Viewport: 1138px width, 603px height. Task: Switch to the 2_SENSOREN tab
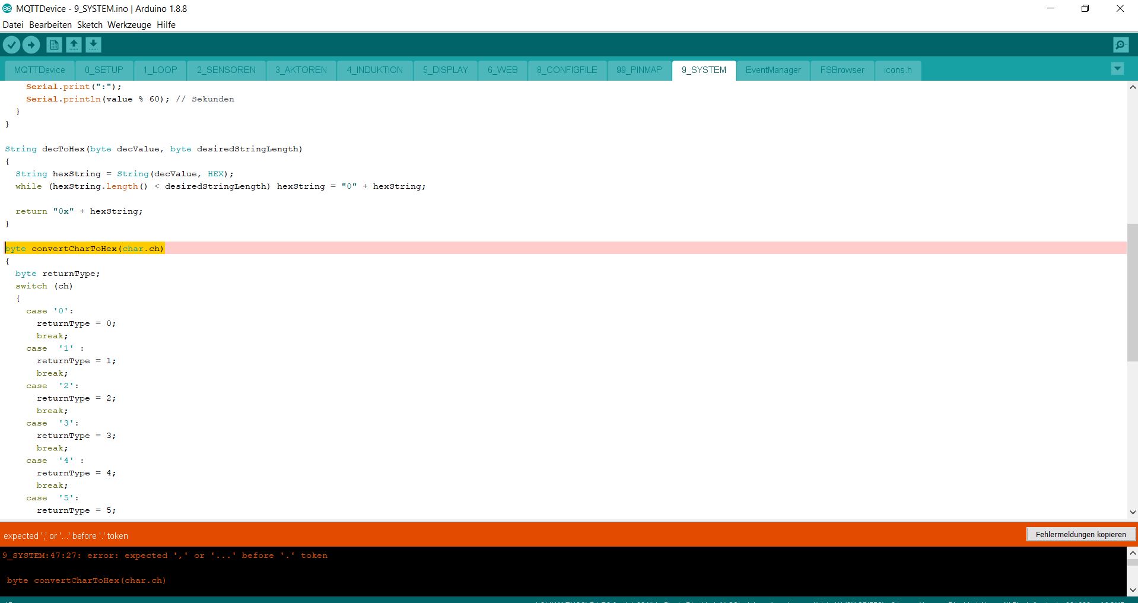226,70
